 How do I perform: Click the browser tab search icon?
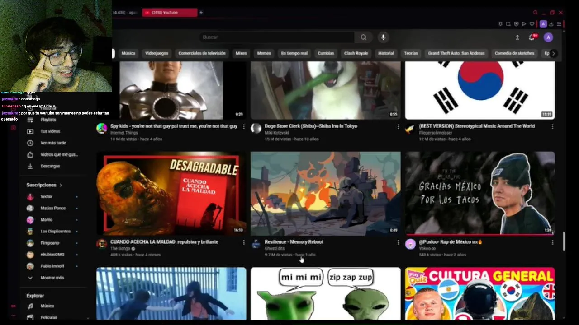click(x=535, y=13)
